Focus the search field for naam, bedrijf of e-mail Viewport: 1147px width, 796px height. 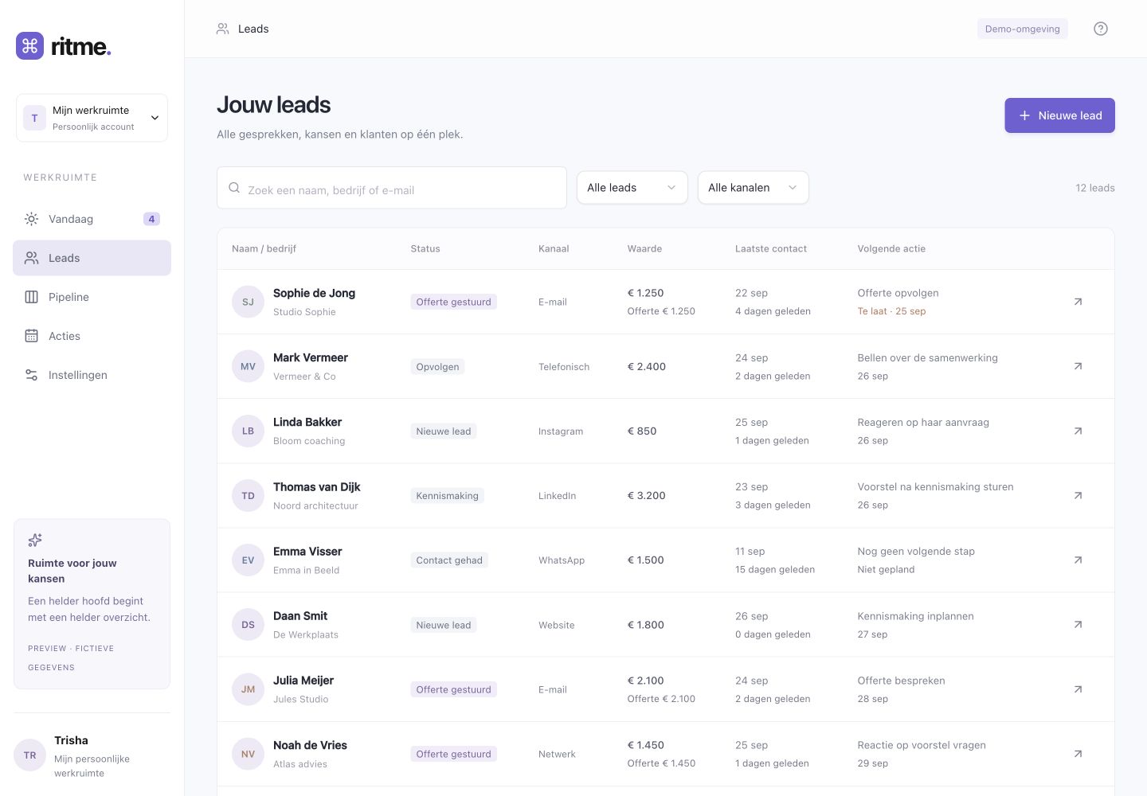392,188
